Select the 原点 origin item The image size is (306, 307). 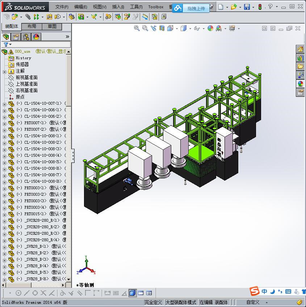point(20,97)
